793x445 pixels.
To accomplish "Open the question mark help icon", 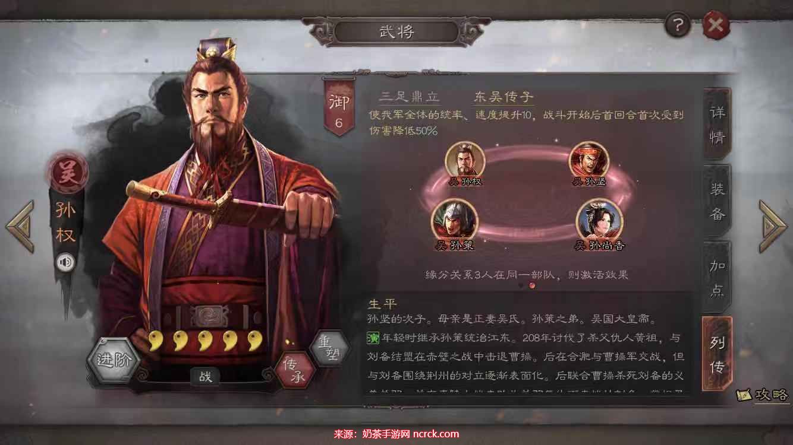I will tap(677, 25).
